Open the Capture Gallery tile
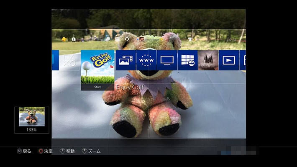This screenshot has width=297, height=167. [126, 60]
